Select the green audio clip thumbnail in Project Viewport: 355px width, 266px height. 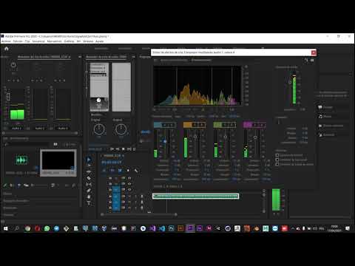21,160
